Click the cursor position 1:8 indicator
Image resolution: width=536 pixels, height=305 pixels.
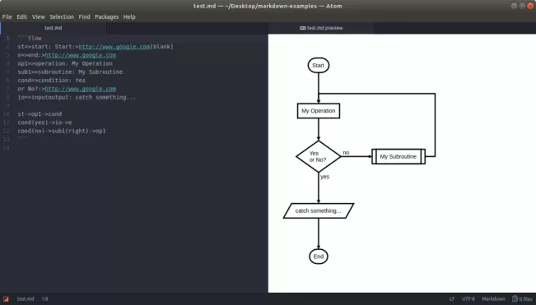pyautogui.click(x=44, y=299)
